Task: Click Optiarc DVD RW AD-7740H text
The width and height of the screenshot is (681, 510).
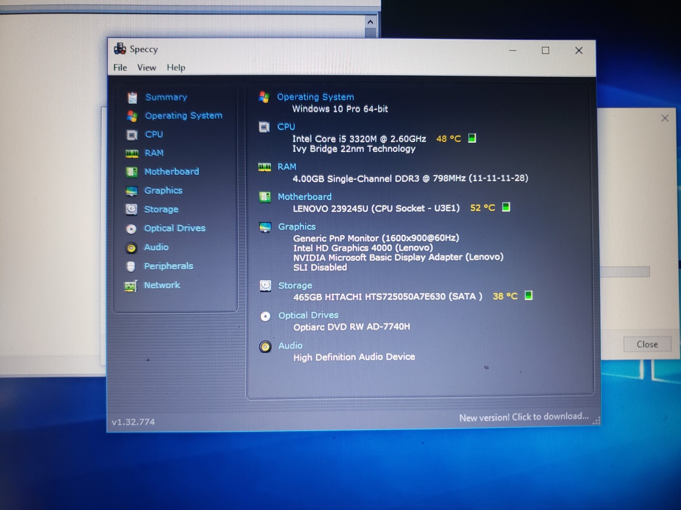Action: (352, 327)
